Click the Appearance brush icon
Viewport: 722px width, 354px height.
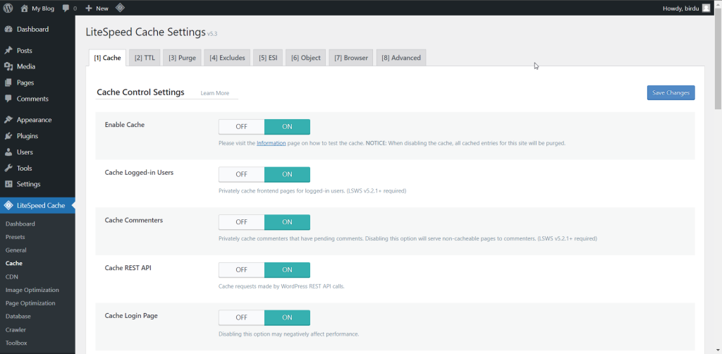(x=8, y=120)
